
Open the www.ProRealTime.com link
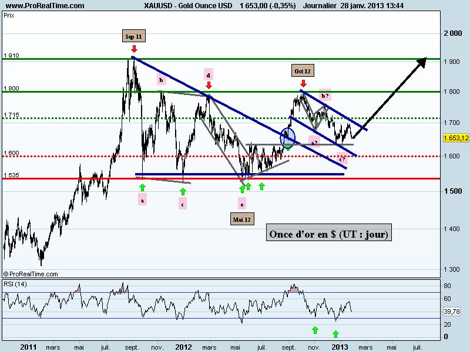click(x=45, y=5)
